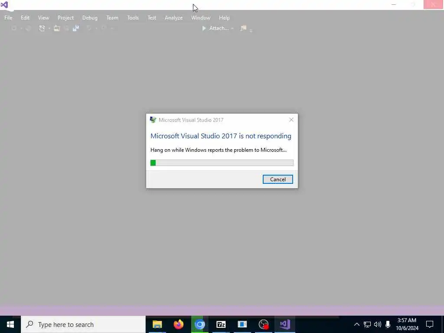Image resolution: width=444 pixels, height=333 pixels.
Task: Open the notification action center
Action: coord(430,324)
